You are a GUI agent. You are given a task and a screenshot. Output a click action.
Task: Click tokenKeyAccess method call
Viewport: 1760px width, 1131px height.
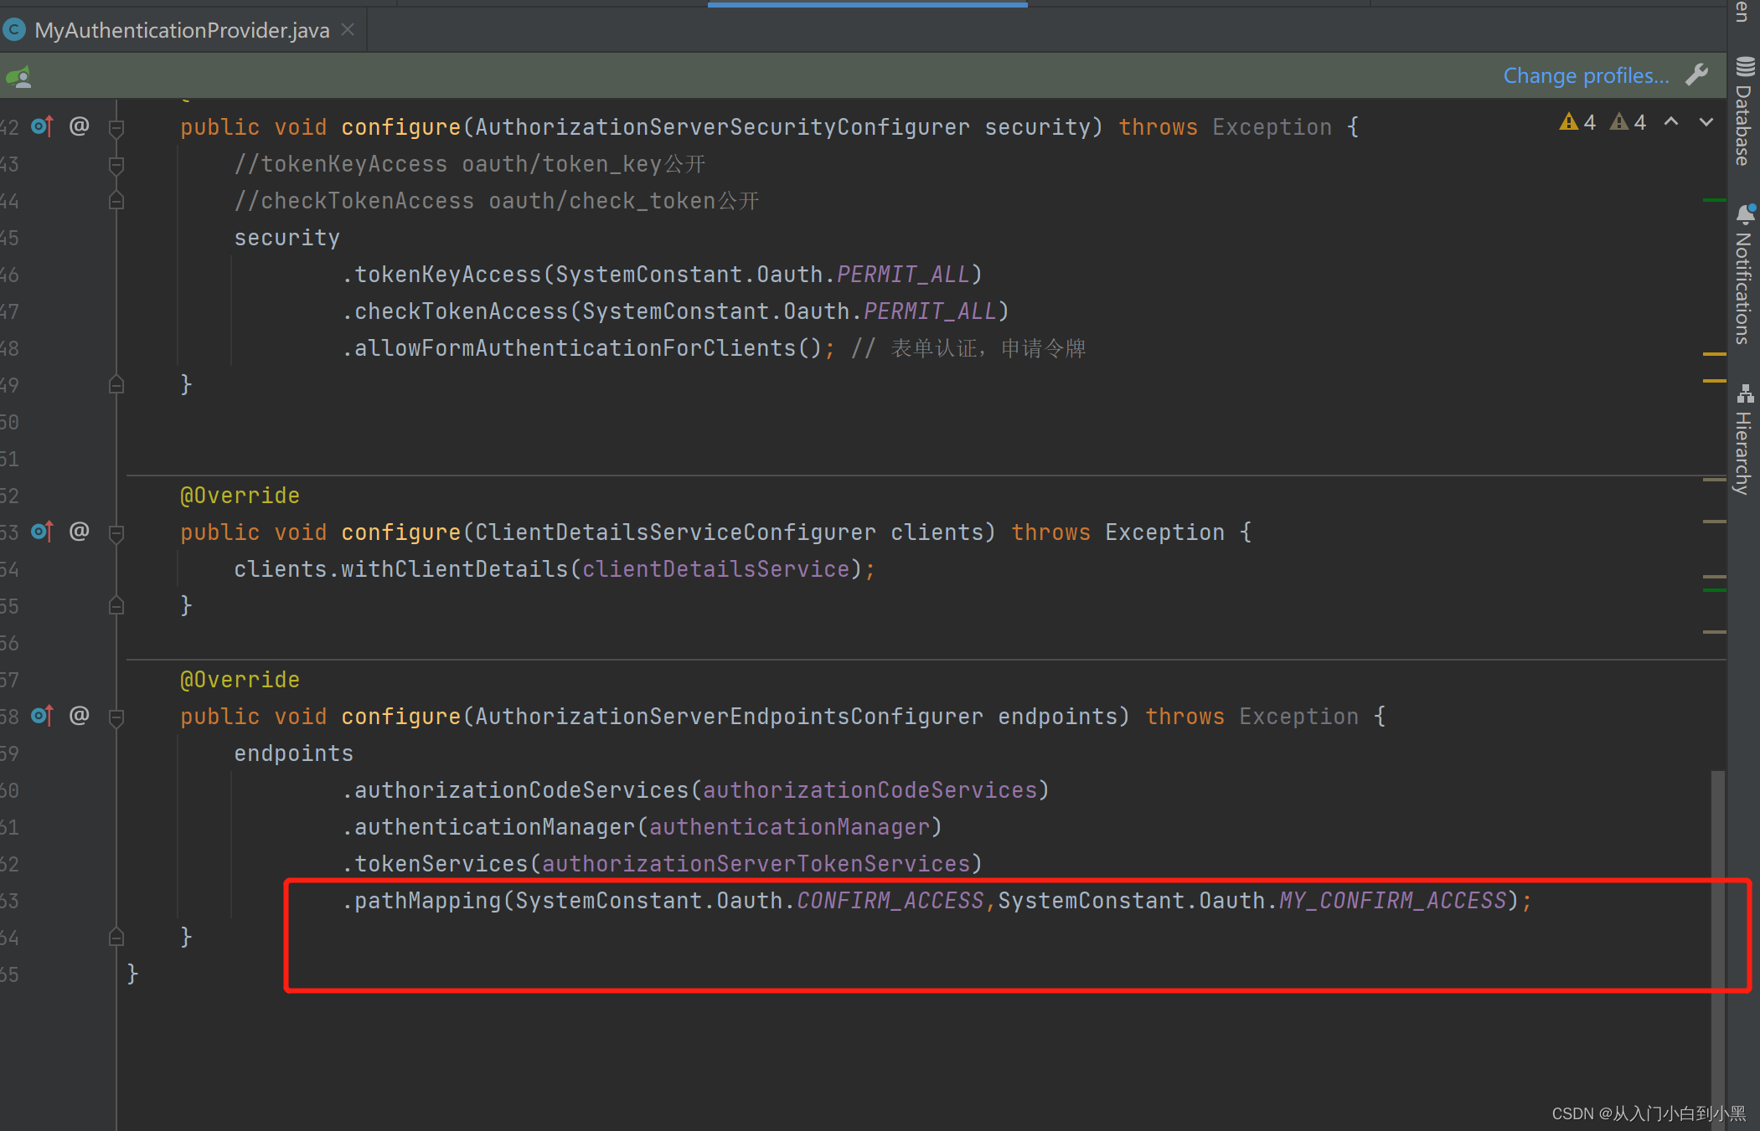(448, 275)
